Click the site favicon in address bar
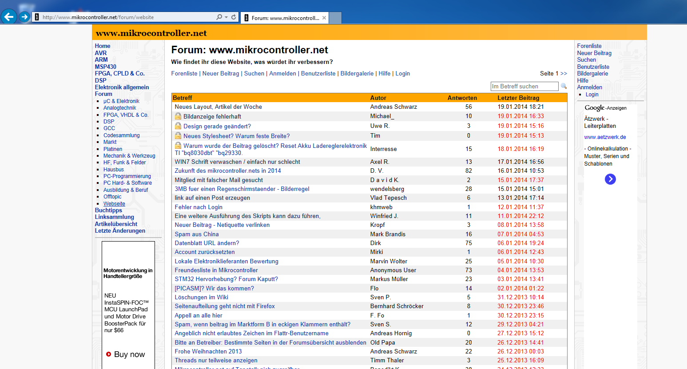The image size is (687, 369). [x=37, y=17]
